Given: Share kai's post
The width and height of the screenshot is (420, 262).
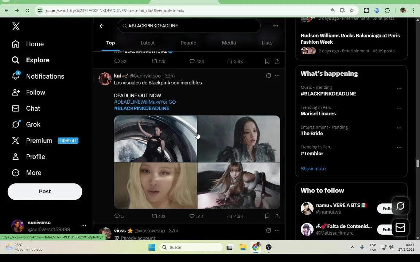Looking at the screenshot, I should tap(277, 216).
